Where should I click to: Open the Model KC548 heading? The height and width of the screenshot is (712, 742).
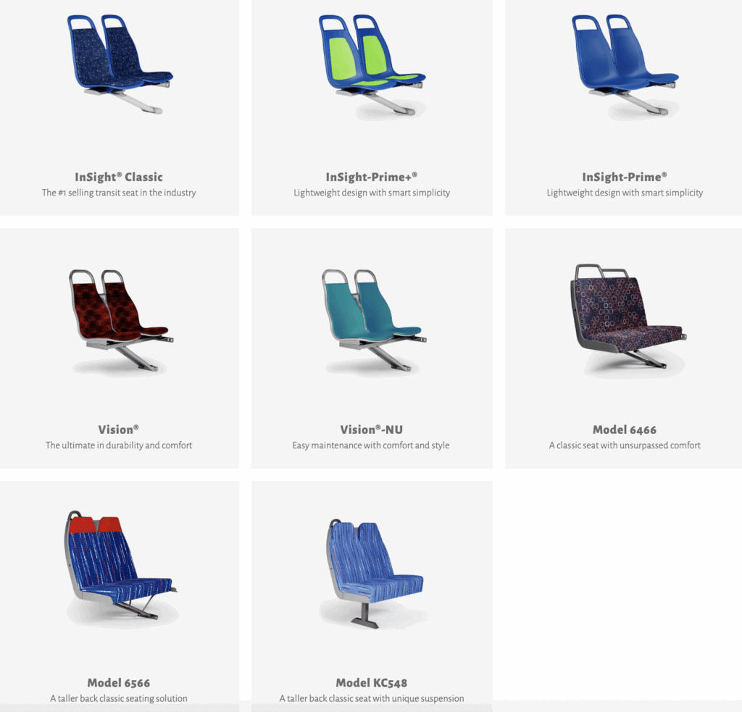coord(372,683)
